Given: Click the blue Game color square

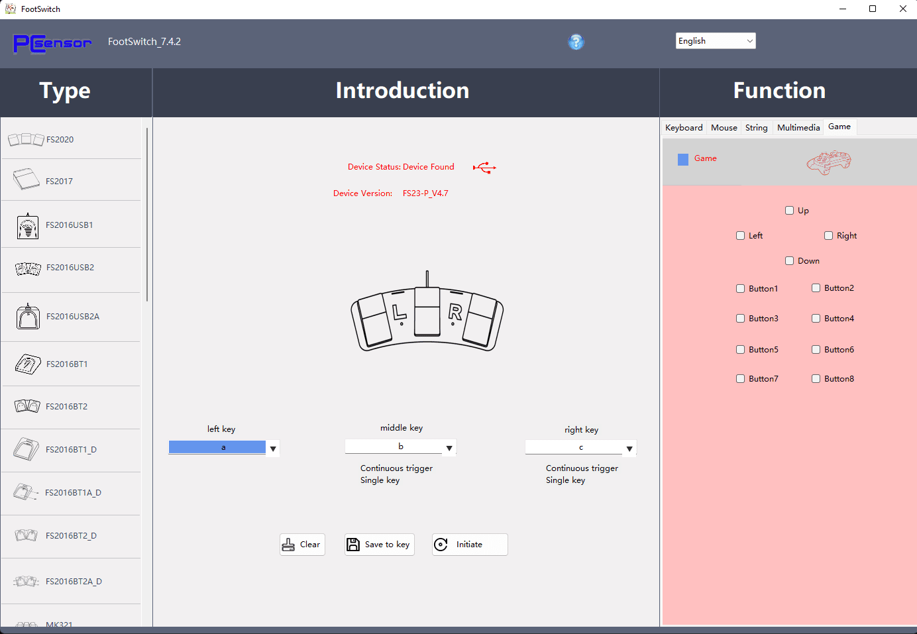Looking at the screenshot, I should 683,159.
